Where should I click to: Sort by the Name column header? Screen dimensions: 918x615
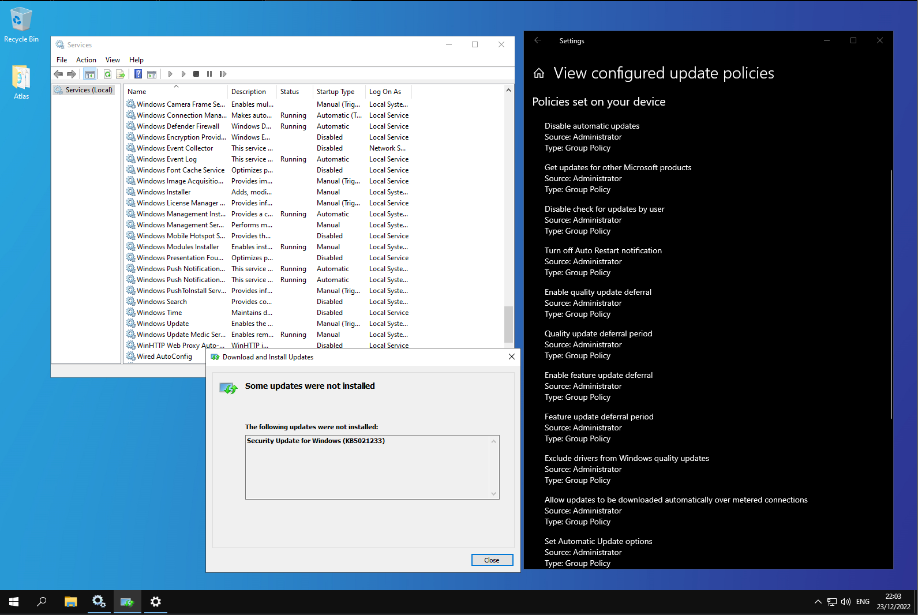(x=176, y=92)
